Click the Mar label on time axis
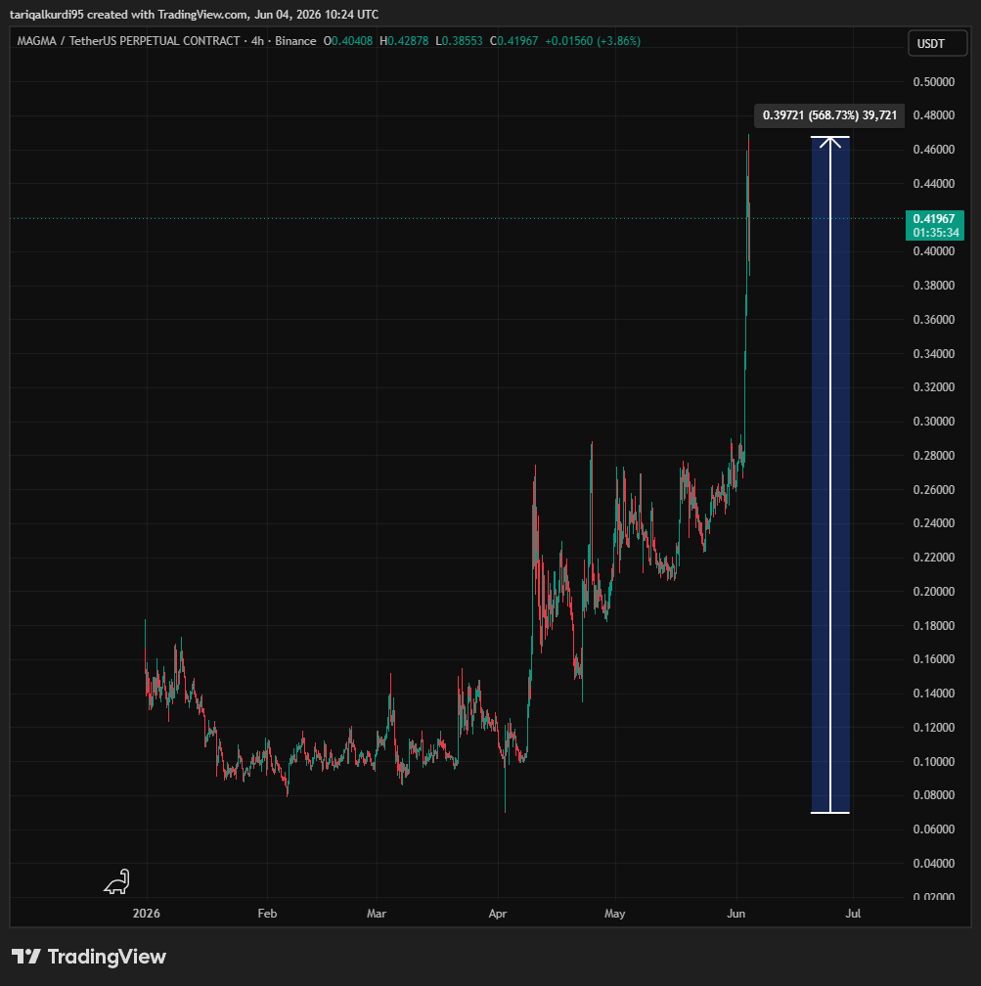 (x=377, y=914)
